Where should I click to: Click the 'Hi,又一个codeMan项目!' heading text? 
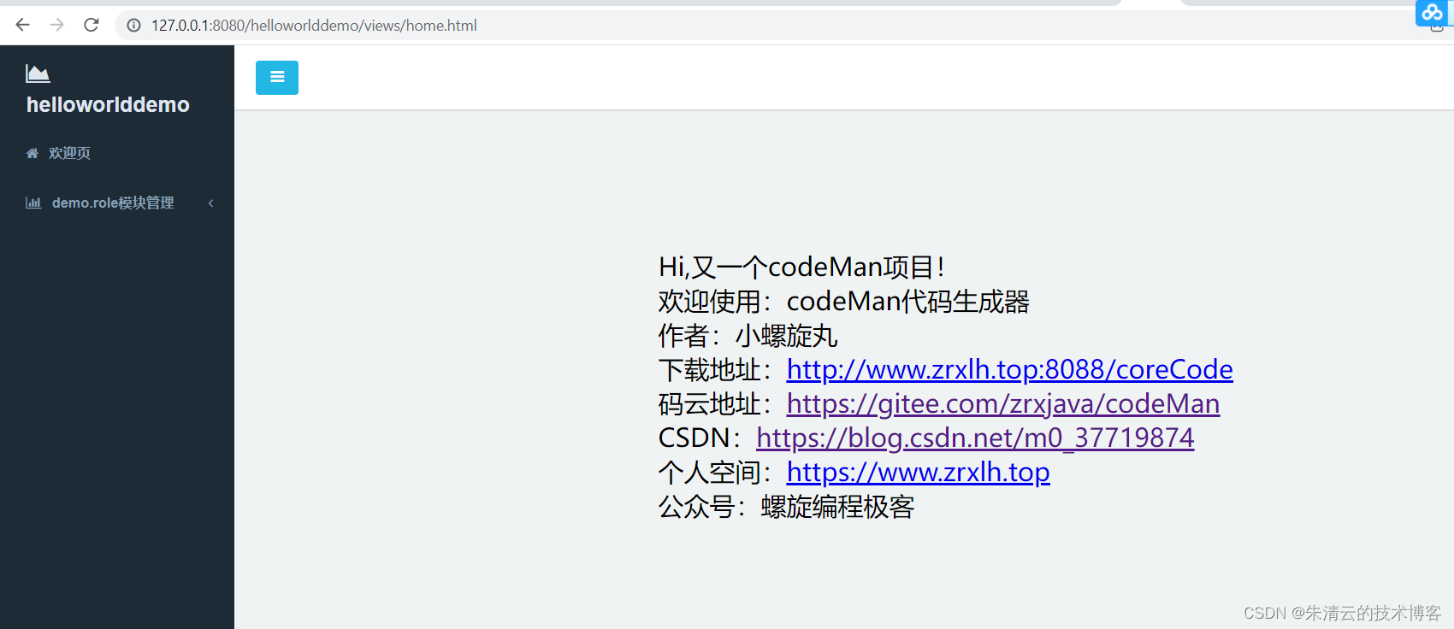pos(801,267)
